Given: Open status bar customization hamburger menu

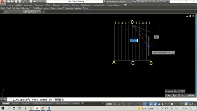Looking at the screenshot, I should tap(195, 104).
